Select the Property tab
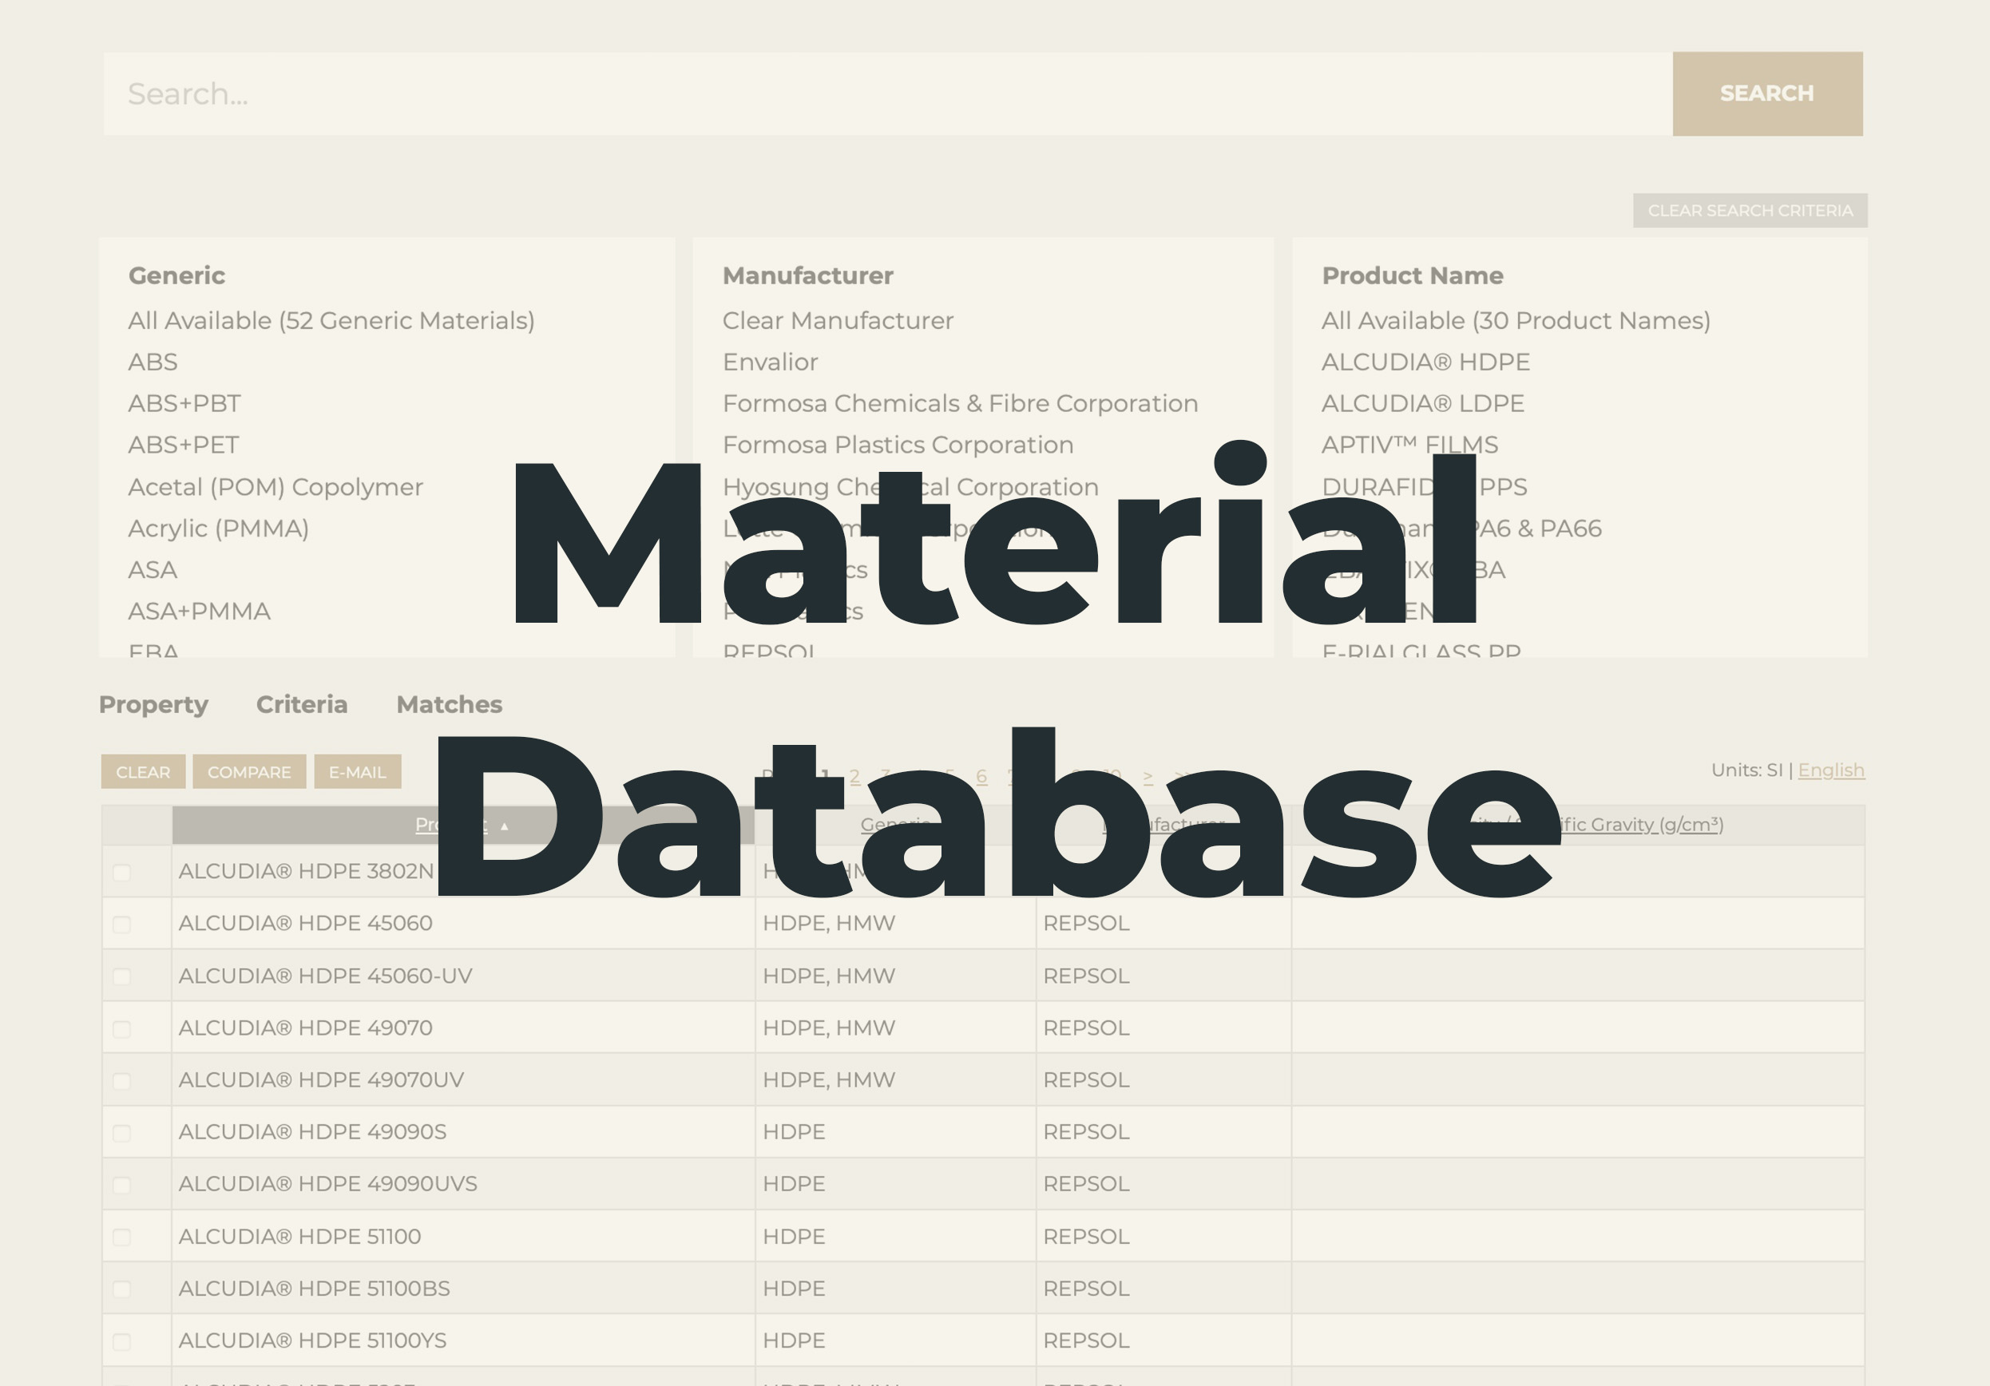Viewport: 1990px width, 1386px height. click(153, 705)
